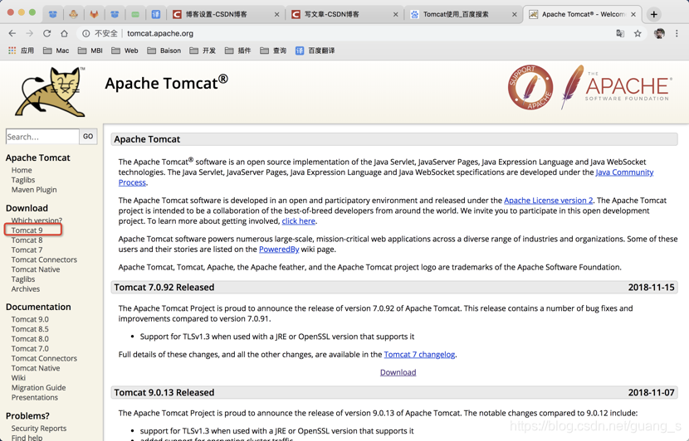This screenshot has height=441, width=689.
Task: Click the Tomcat 7.0.92 Released heading
Action: pos(164,288)
